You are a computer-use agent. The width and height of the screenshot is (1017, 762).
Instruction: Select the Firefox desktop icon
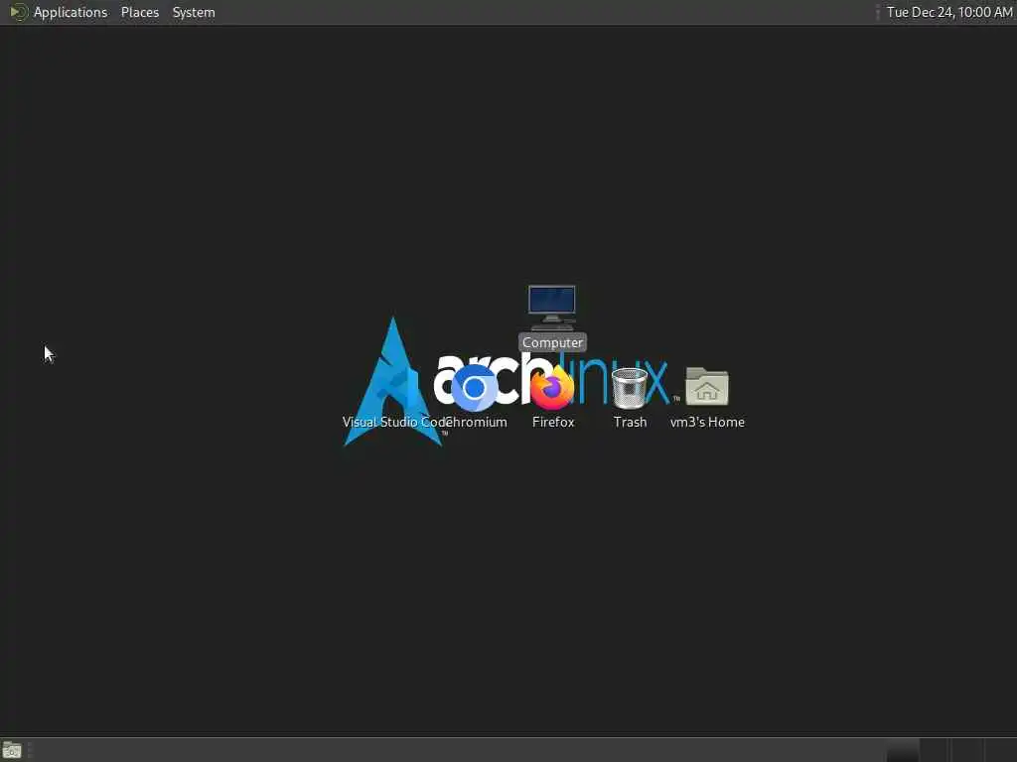[552, 388]
